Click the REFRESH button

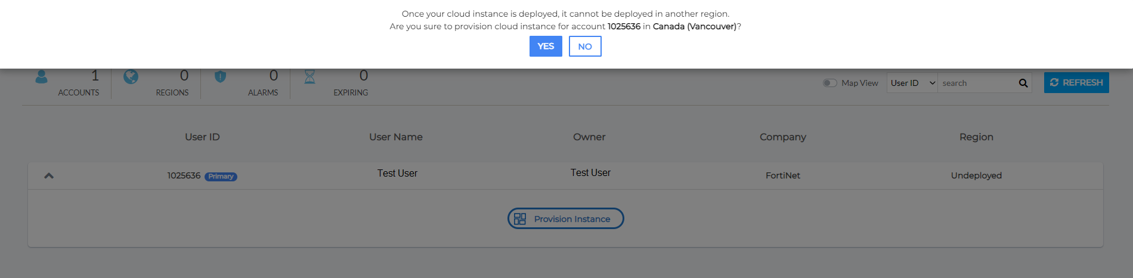click(x=1076, y=82)
